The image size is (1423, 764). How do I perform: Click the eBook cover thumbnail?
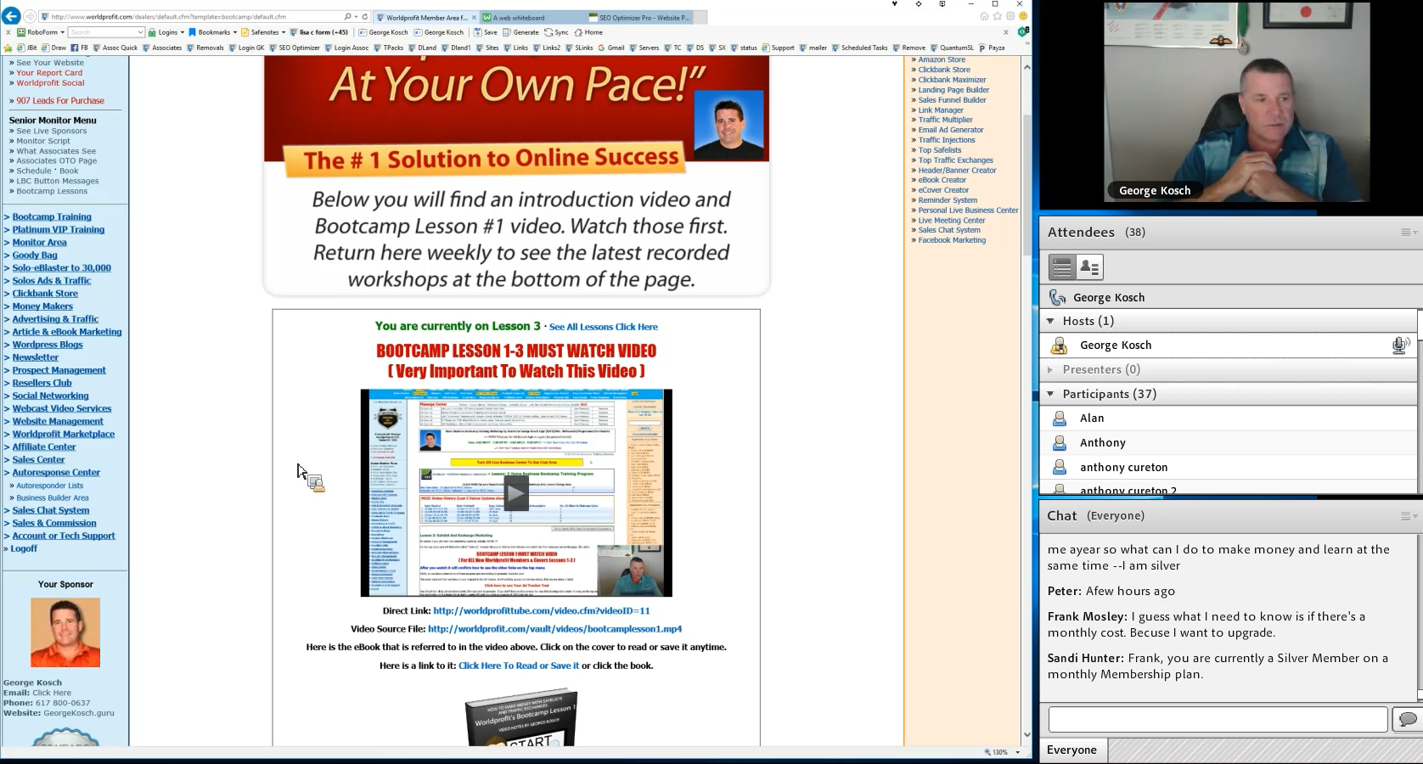click(x=521, y=718)
